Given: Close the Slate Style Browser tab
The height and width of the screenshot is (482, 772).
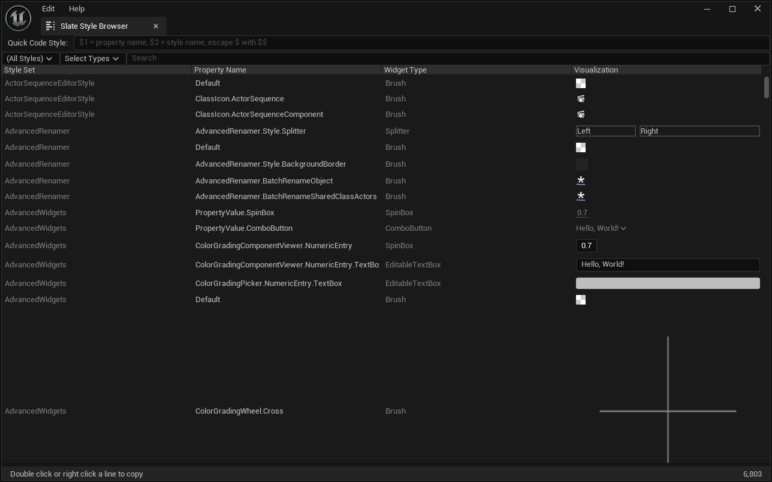Looking at the screenshot, I should coord(156,26).
